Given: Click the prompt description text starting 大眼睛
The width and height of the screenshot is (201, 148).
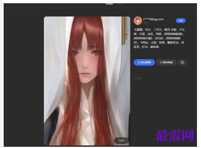Looking at the screenshot, I should coord(159,38).
